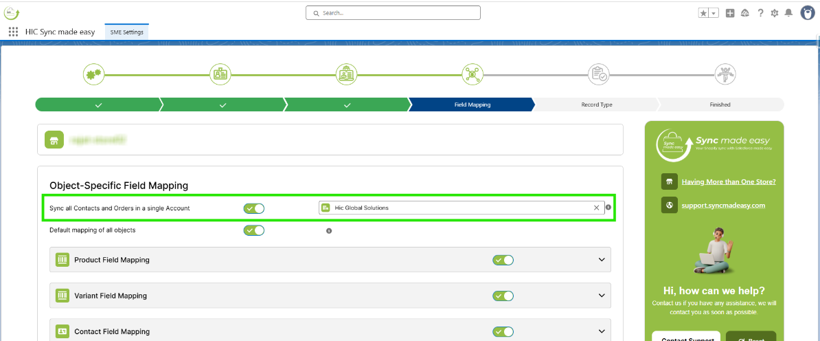The width and height of the screenshot is (820, 341).
Task: Open the Help question mark icon
Action: click(x=760, y=13)
